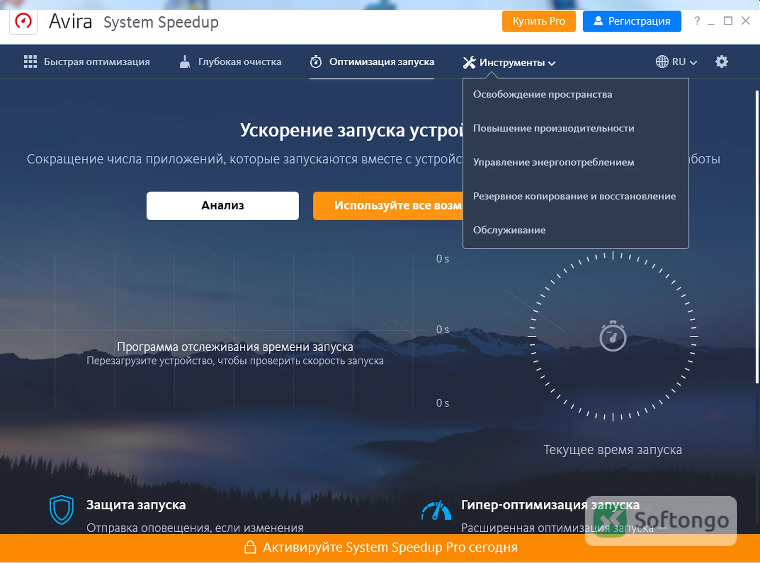Collapse the Инструменты dropdown chevron

pyautogui.click(x=552, y=63)
